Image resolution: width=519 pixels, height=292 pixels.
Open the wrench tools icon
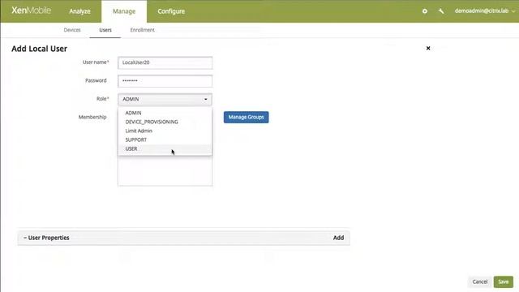coord(441,11)
